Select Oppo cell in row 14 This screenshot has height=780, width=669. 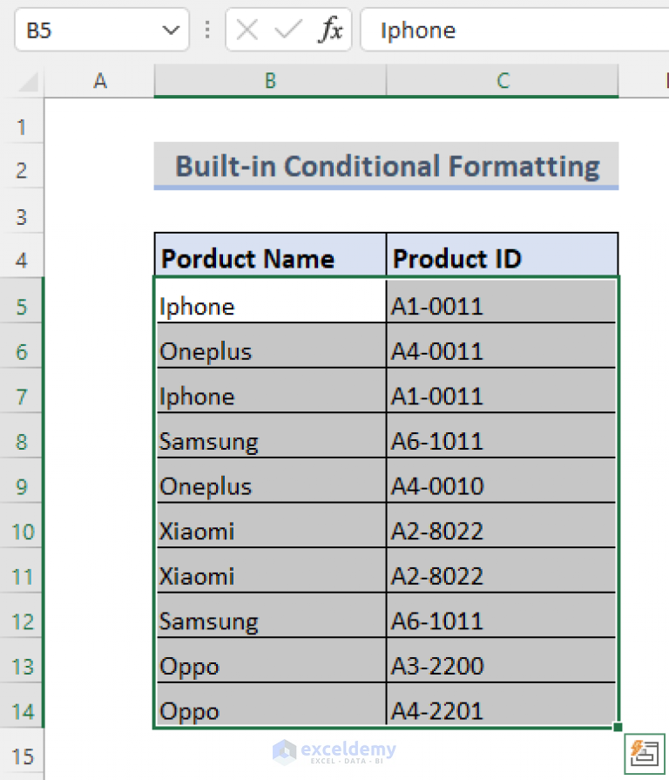point(270,705)
